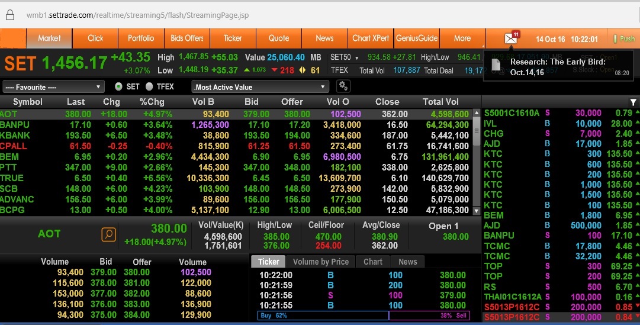Open the Favourite dropdown

pyautogui.click(x=53, y=87)
